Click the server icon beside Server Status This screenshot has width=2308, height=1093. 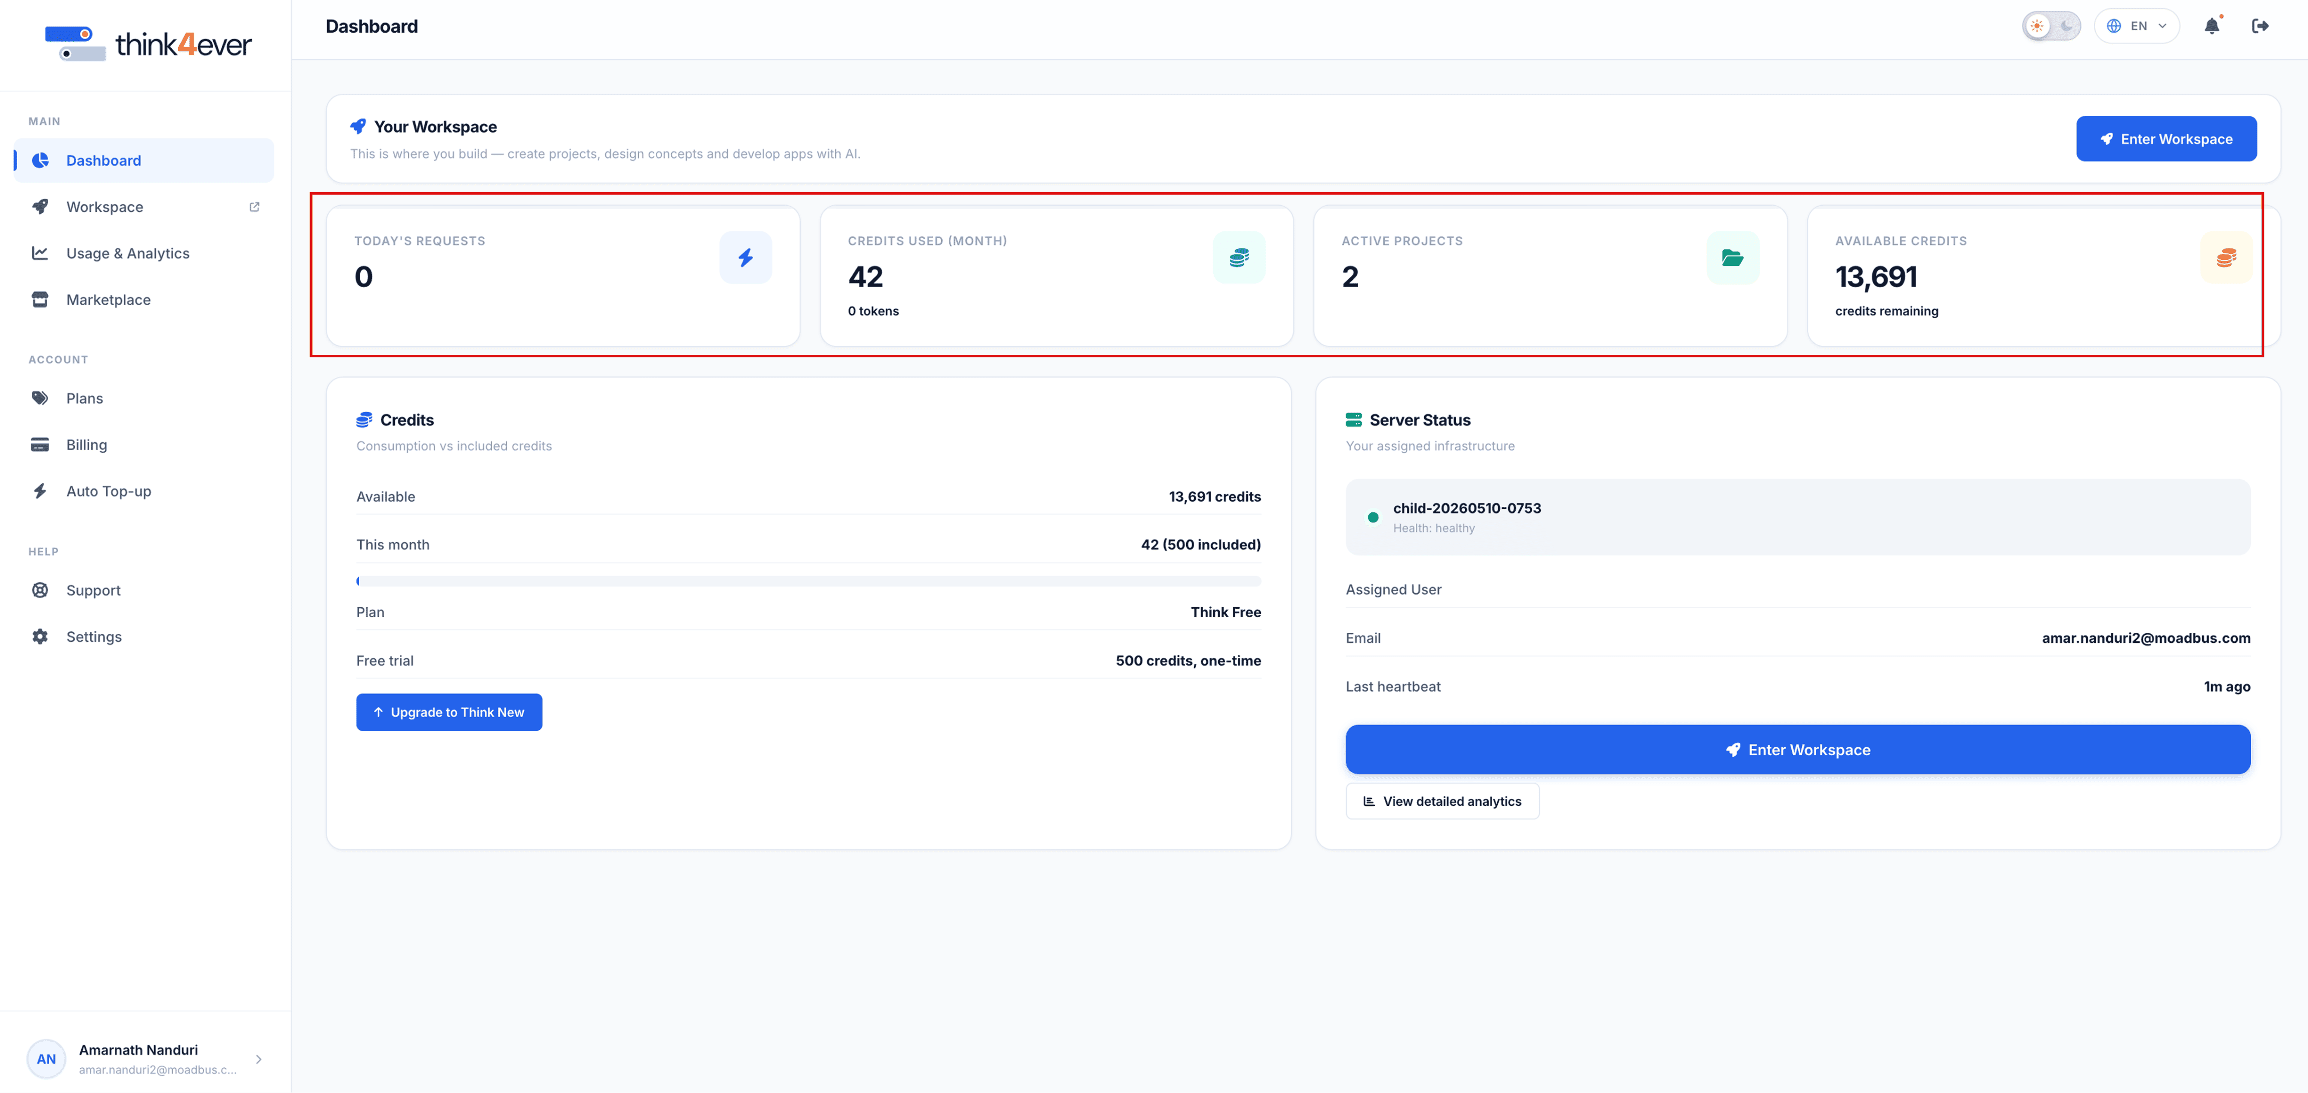[x=1353, y=419]
